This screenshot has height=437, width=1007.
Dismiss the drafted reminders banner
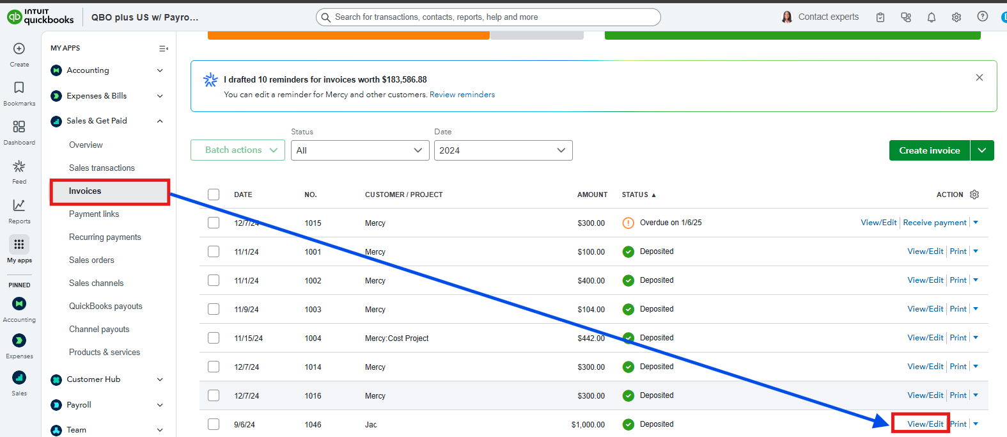[x=980, y=77]
